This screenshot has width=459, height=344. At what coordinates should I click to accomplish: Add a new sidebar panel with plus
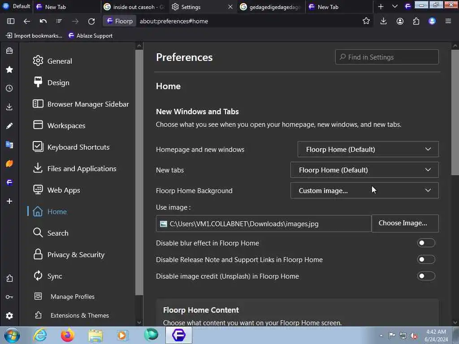pyautogui.click(x=9, y=201)
